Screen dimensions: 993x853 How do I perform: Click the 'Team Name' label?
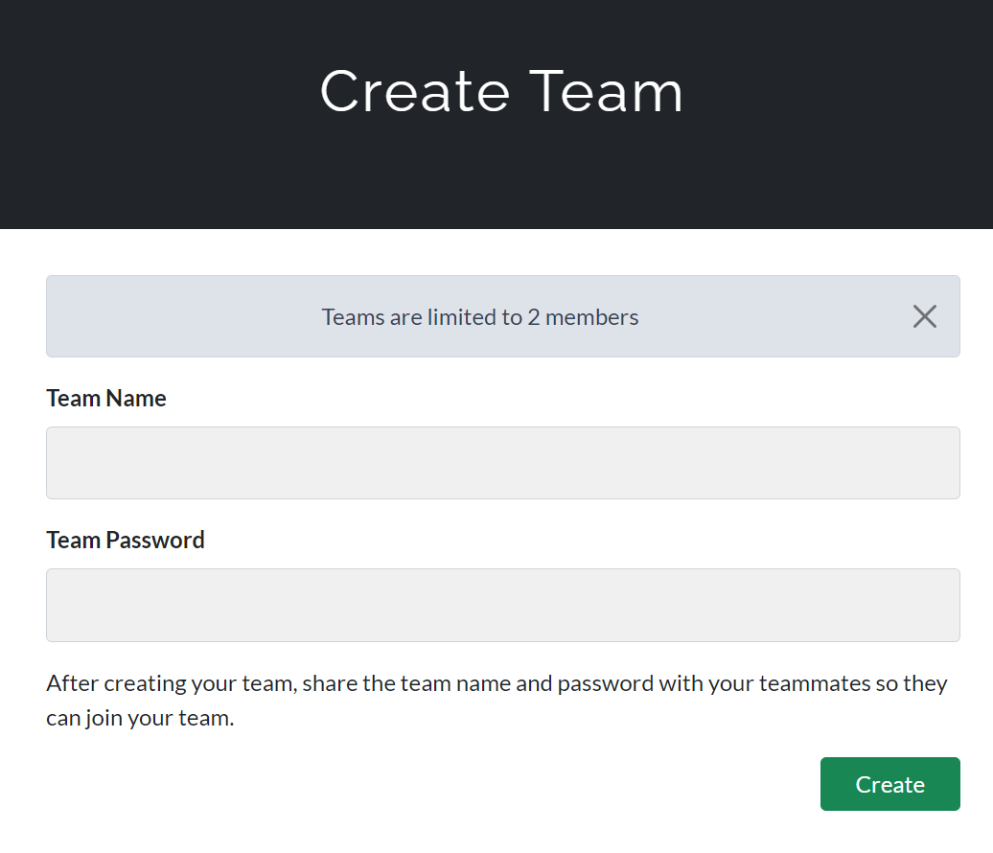pos(106,399)
